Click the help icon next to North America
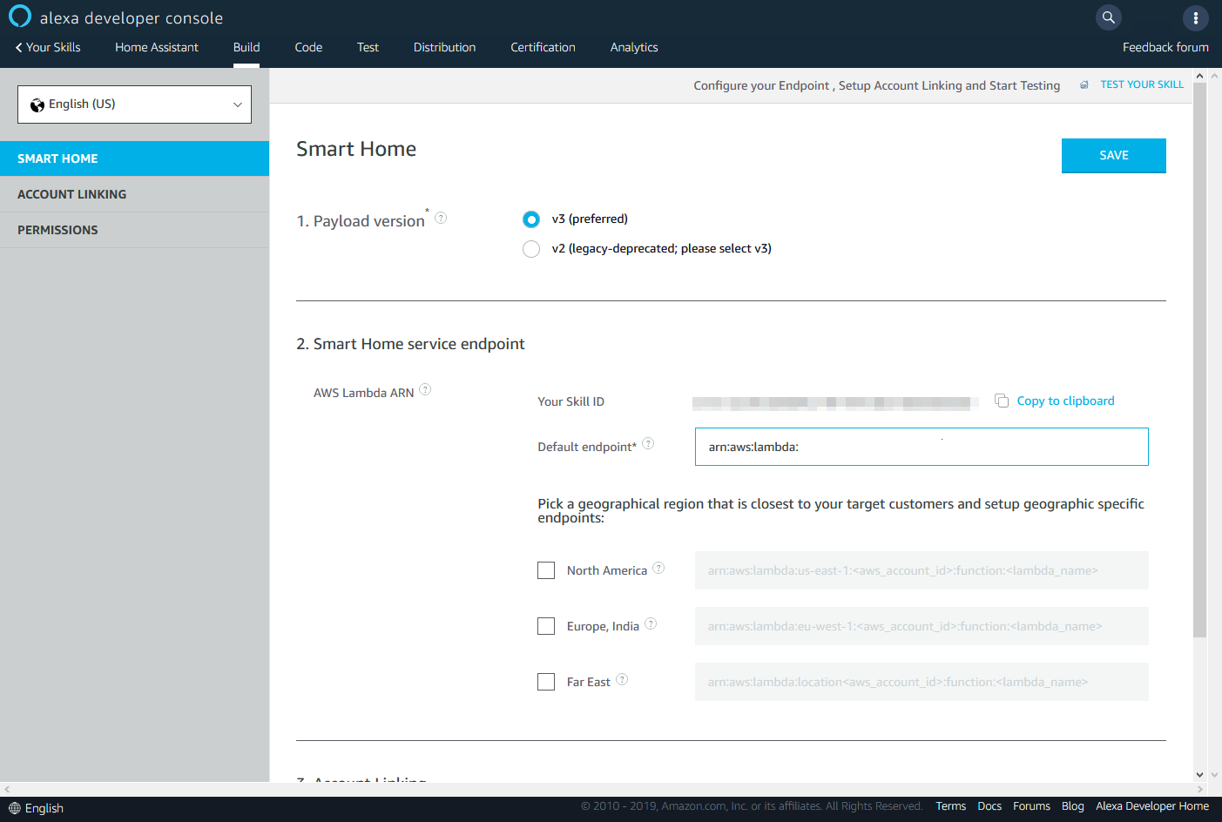The height and width of the screenshot is (822, 1222). tap(658, 568)
